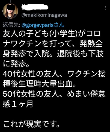Click the text 発熱全 on the second line
The width and height of the screenshot is (110, 132).
coord(91,44)
